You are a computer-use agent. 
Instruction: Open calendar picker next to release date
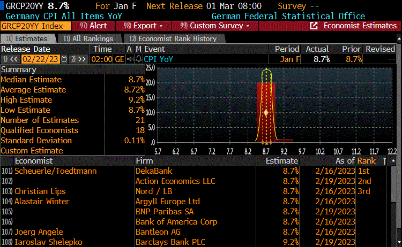pos(64,59)
